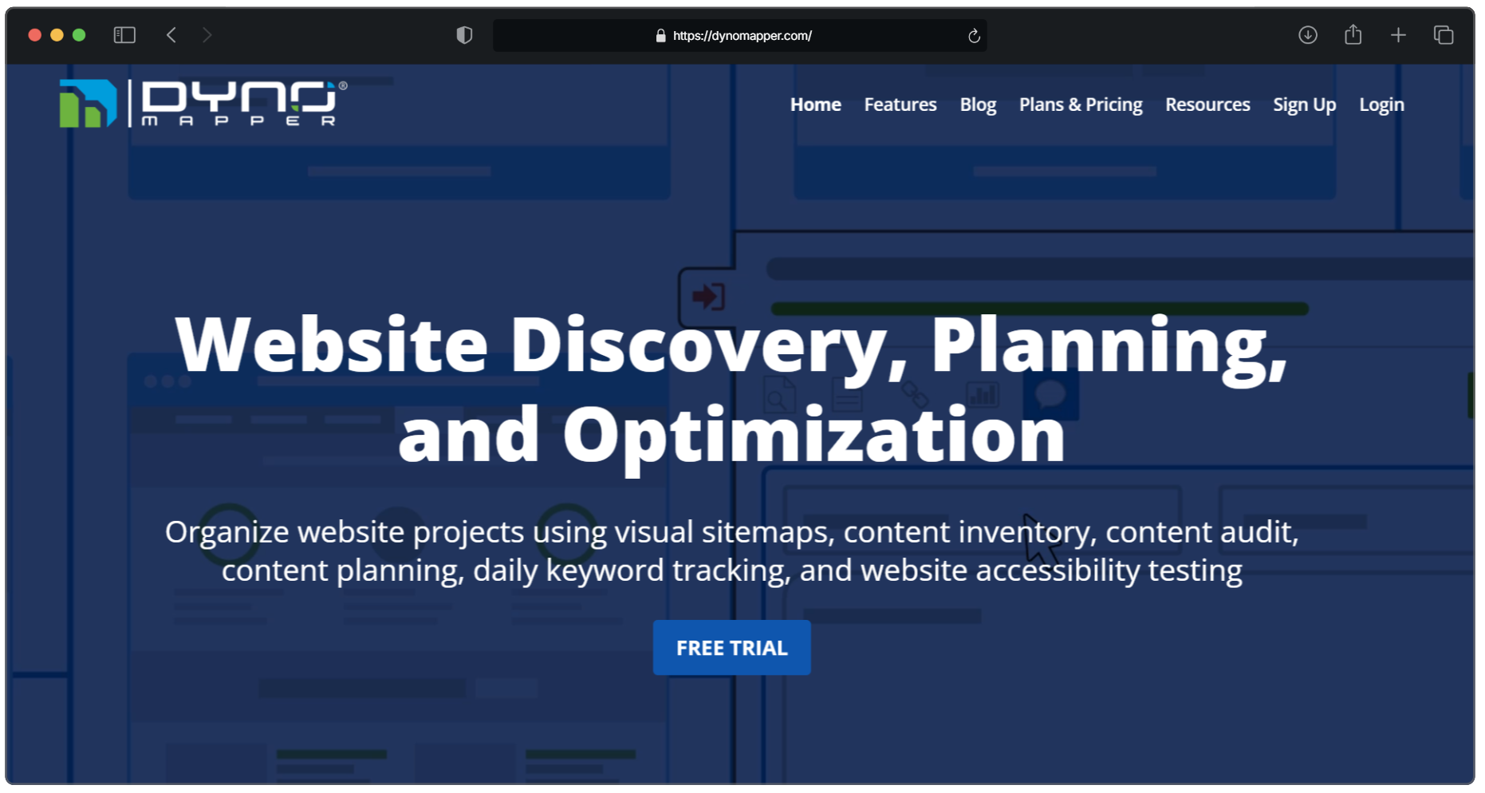The image size is (1485, 793).
Task: Go forward with the forward arrow
Action: tap(207, 35)
